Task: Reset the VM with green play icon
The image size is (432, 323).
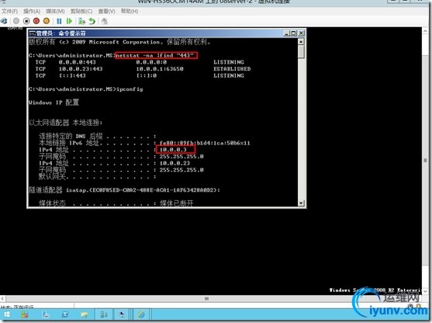Action: point(69,21)
